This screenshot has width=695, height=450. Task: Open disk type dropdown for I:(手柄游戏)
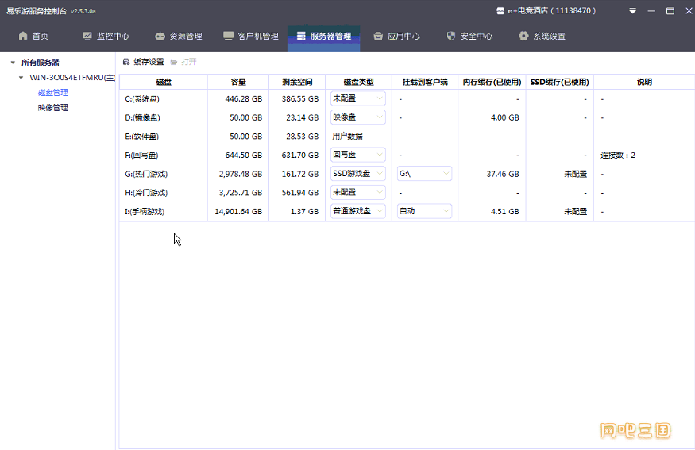(x=357, y=211)
